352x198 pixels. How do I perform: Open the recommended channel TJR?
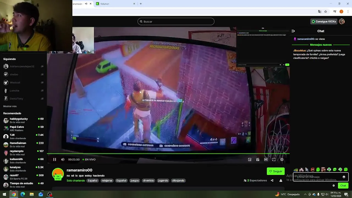point(23,136)
